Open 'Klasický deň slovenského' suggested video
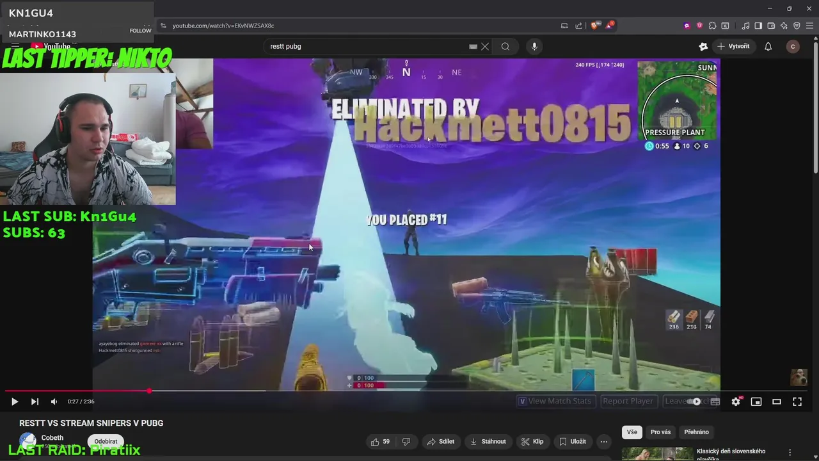 tap(731, 454)
